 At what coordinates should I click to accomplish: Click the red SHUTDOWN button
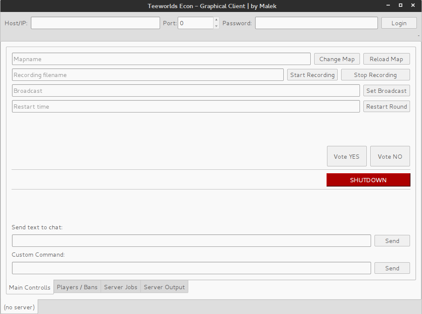tap(368, 180)
